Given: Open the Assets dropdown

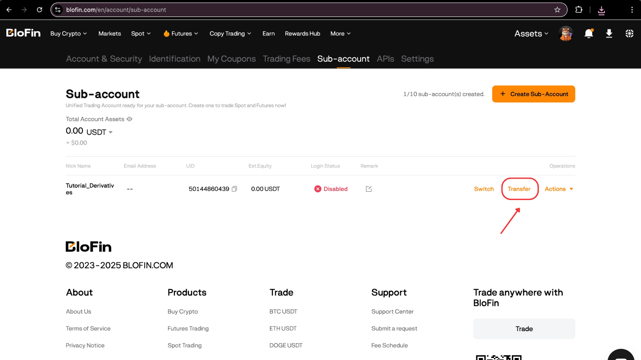Looking at the screenshot, I should coord(531,34).
